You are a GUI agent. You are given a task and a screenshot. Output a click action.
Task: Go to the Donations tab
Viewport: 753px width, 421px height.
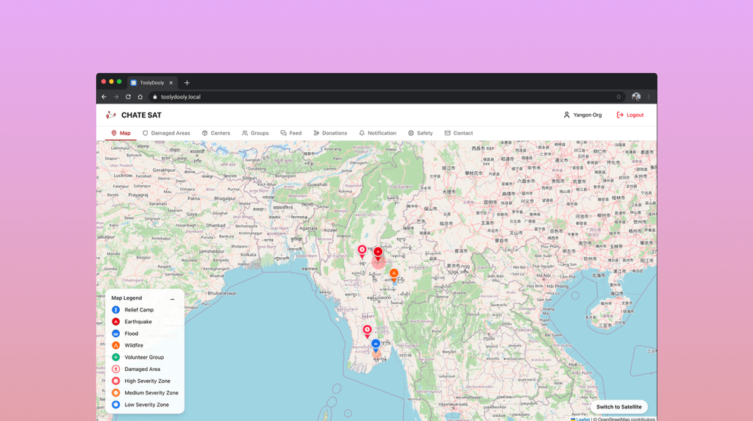(330, 133)
